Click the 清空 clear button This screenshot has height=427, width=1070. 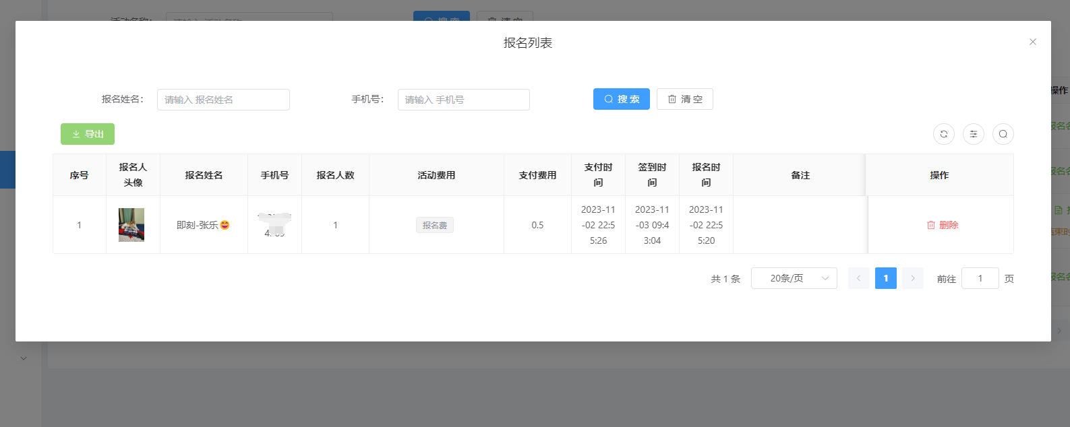(x=684, y=99)
